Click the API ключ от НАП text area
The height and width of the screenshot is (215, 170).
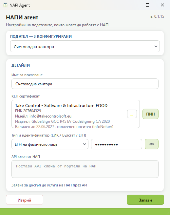point(85,169)
